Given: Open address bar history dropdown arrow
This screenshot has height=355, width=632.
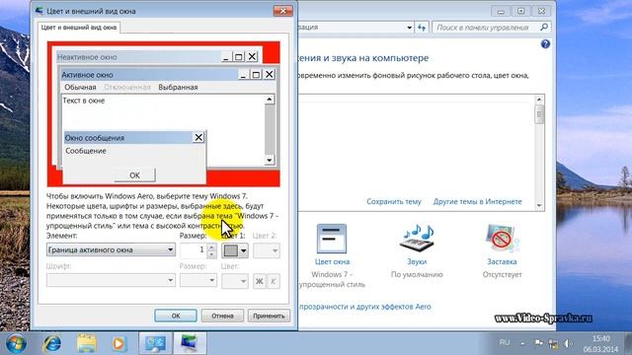Looking at the screenshot, I should tap(409, 28).
